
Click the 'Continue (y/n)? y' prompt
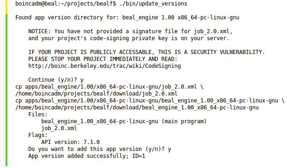pyautogui.click(x=56, y=80)
